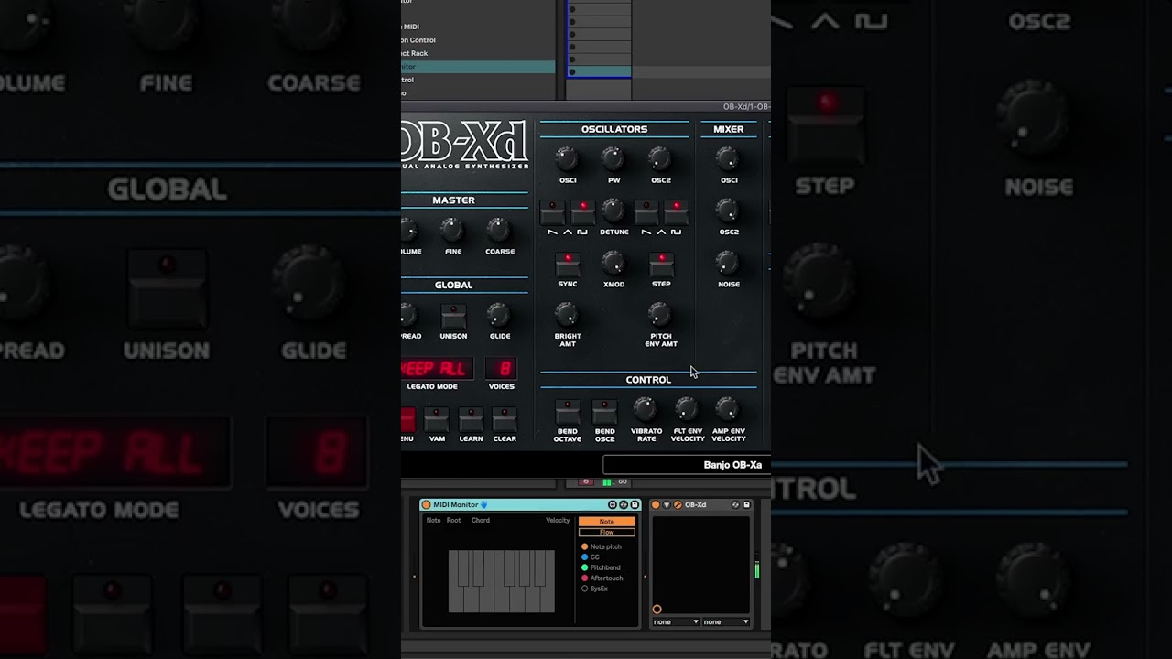Toggle oscillator 2 pulse waveform button

(x=676, y=213)
